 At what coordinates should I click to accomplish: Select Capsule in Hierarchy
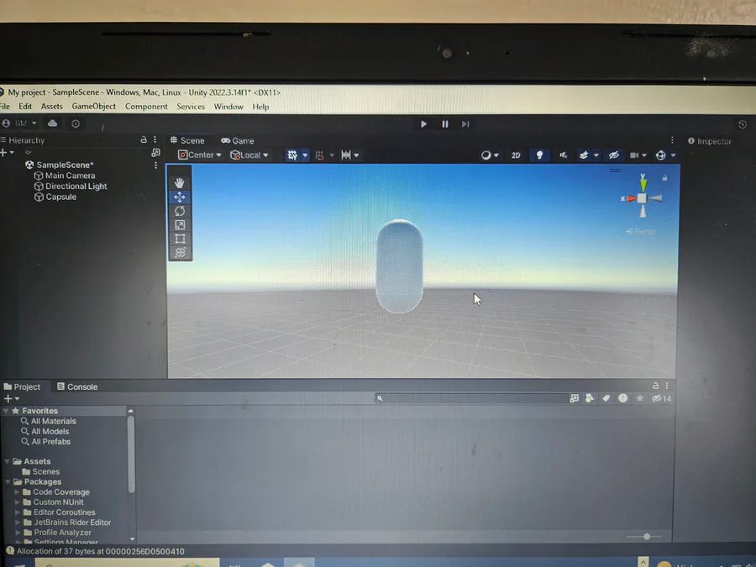coord(60,197)
